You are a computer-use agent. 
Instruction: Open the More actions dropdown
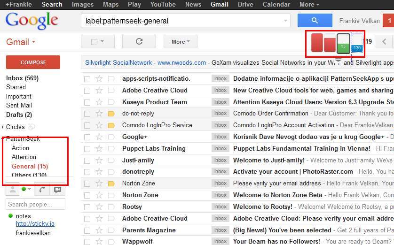[181, 41]
